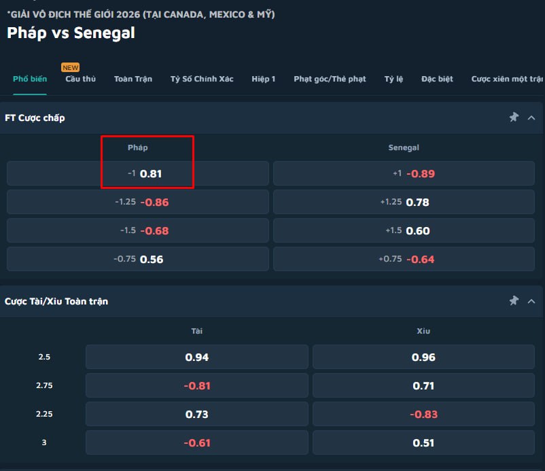Image resolution: width=545 pixels, height=471 pixels.
Task: Click the Tài column header
Action: (x=196, y=331)
